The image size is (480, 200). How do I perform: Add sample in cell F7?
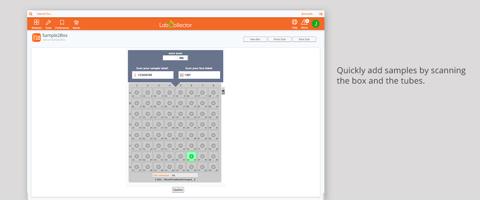[x=202, y=146]
